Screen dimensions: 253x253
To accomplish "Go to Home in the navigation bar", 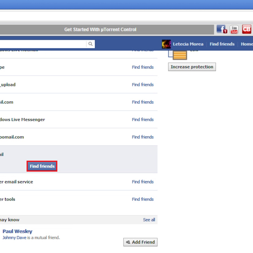I will [x=247, y=44].
